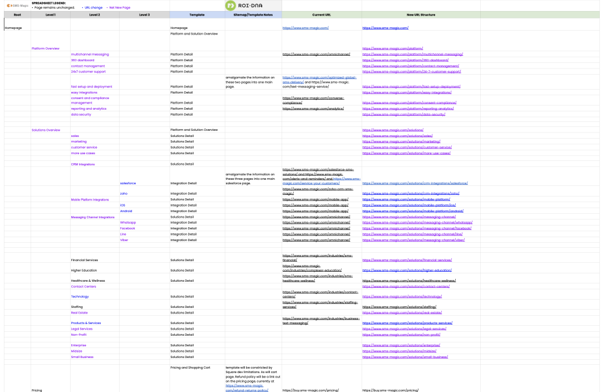Open the new /platform/ URL link

click(392, 48)
